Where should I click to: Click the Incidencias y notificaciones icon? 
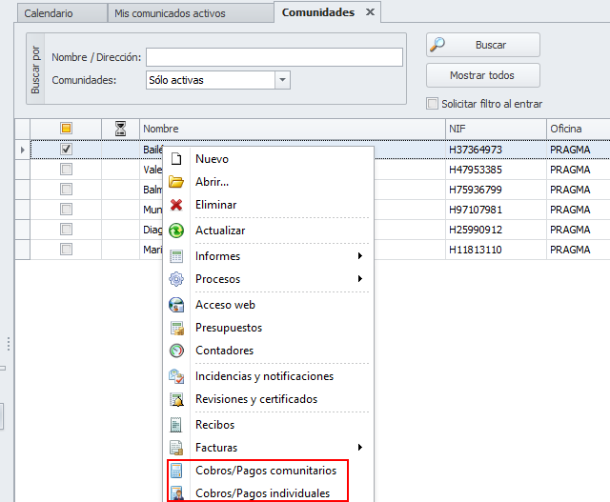tap(176, 376)
